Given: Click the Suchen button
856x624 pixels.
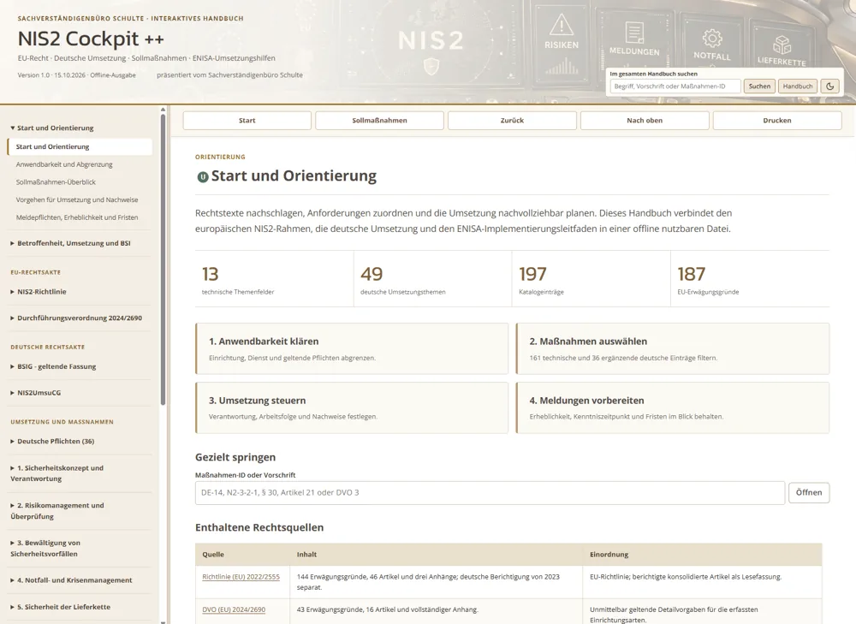Looking at the screenshot, I should (x=759, y=86).
